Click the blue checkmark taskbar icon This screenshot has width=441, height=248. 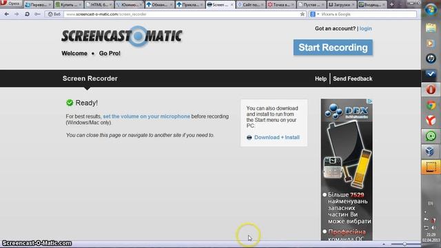click(x=431, y=74)
